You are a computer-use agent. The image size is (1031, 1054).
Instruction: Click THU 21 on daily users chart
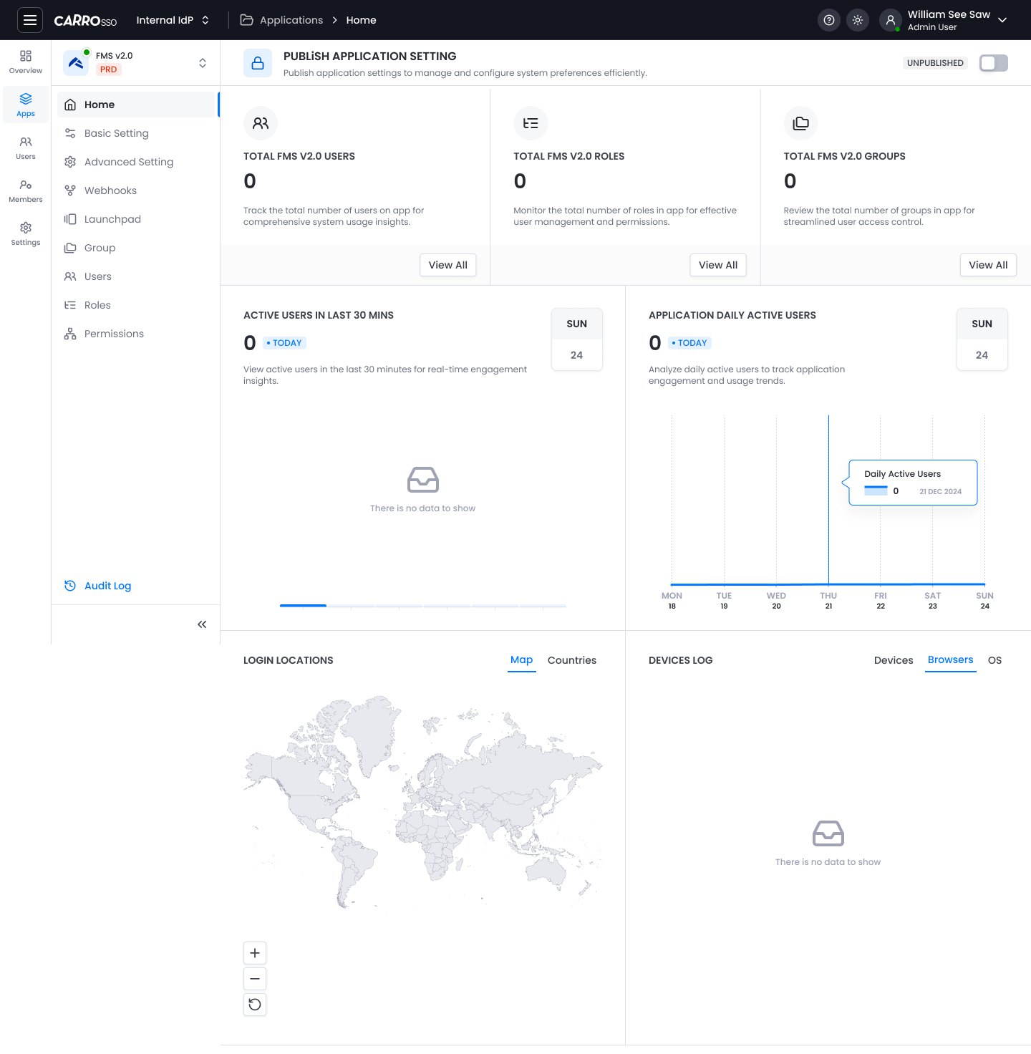coord(828,600)
